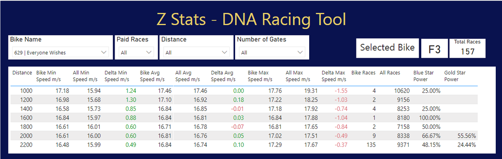The image size is (502, 159).
Task: Click the Selected Bike card
Action: coord(387,48)
